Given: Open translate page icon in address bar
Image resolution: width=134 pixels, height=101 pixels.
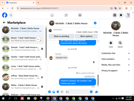Looking at the screenshot, I should pos(116,8).
